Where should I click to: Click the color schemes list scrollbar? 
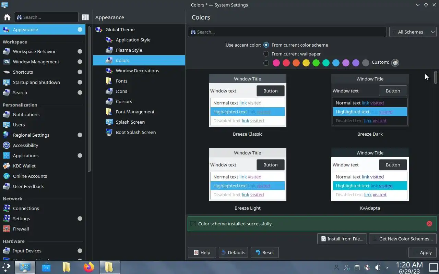(435, 77)
